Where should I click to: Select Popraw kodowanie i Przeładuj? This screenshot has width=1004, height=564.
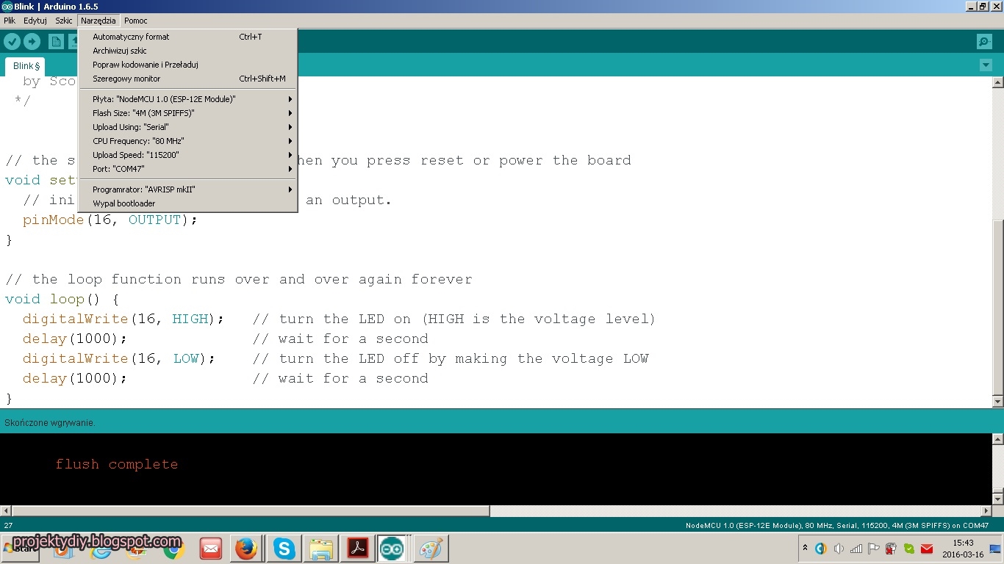[x=187, y=65]
